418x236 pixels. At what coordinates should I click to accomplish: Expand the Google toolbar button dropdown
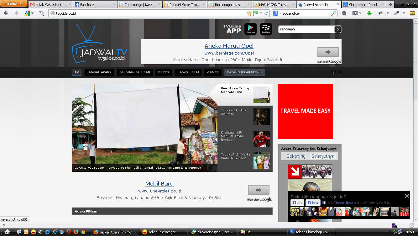[32, 13]
